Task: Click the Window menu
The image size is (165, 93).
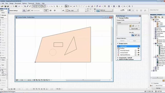Action: [38, 3]
